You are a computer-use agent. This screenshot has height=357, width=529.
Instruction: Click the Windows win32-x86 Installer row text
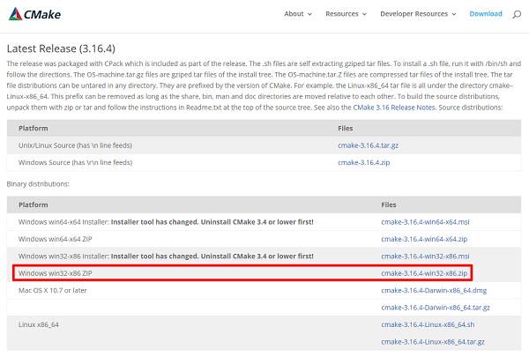(x=166, y=257)
